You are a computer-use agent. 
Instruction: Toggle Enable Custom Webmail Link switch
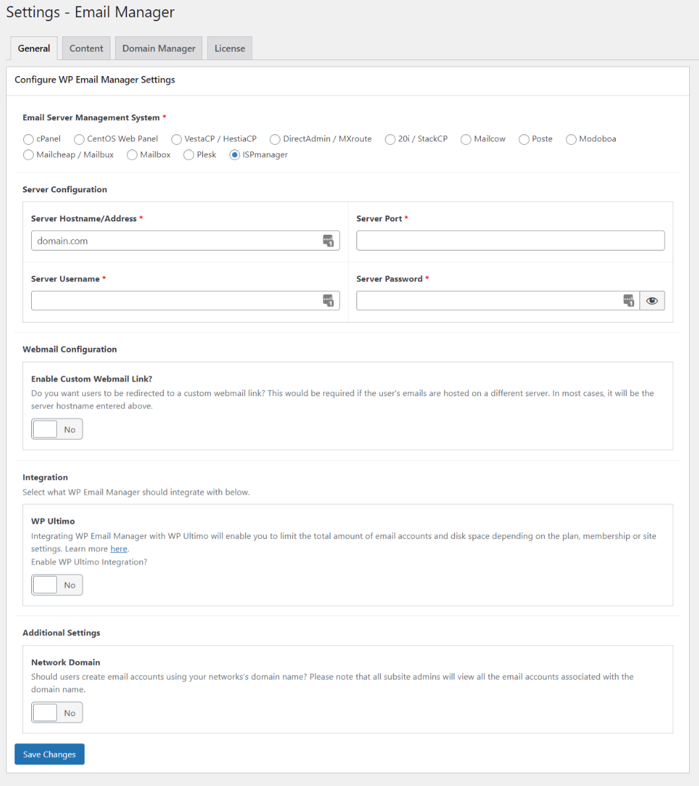coord(57,430)
